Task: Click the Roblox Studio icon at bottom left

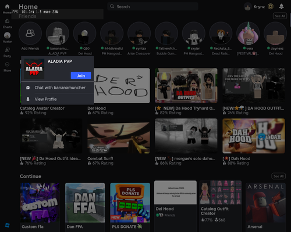Action: [7, 225]
